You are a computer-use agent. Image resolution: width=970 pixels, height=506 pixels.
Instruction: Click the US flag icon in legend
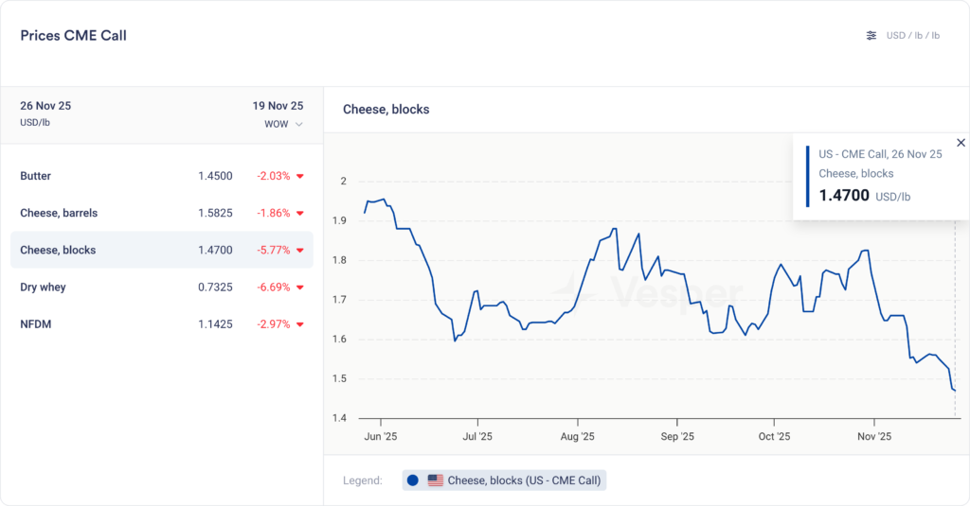pos(436,480)
